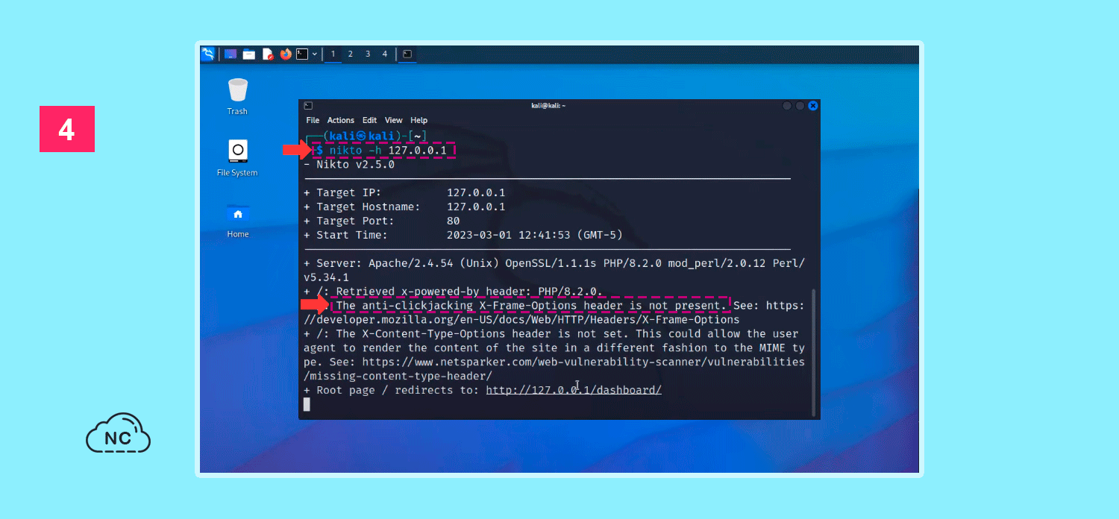Open the file manager from the panel
The height and width of the screenshot is (519, 1119).
coord(249,54)
